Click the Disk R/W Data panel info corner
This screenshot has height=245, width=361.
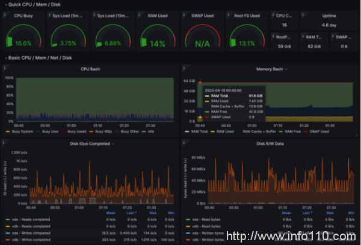pos(184,141)
